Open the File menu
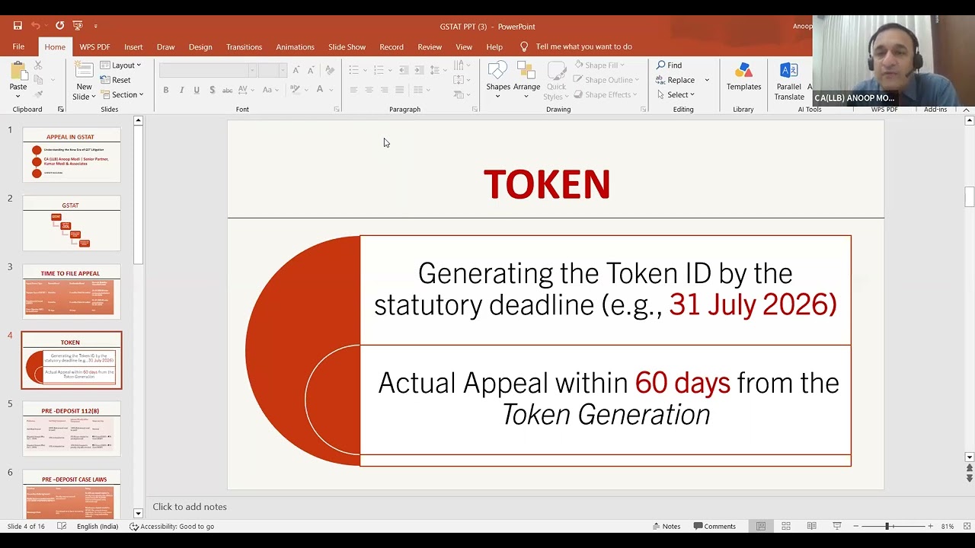Image resolution: width=975 pixels, height=548 pixels. 18,46
